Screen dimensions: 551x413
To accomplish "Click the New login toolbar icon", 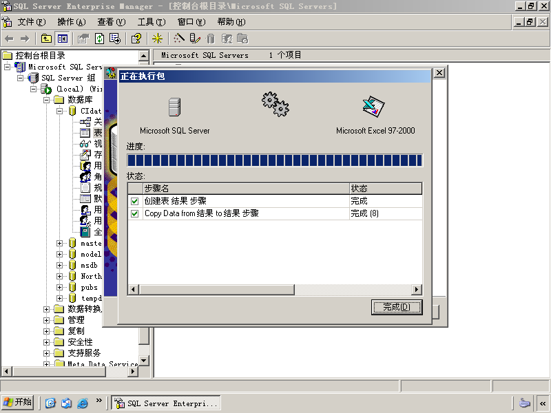I will [x=227, y=39].
